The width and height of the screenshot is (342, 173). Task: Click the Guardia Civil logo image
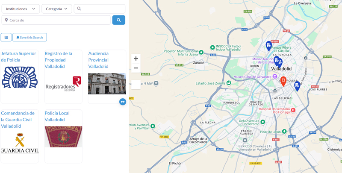click(x=20, y=143)
